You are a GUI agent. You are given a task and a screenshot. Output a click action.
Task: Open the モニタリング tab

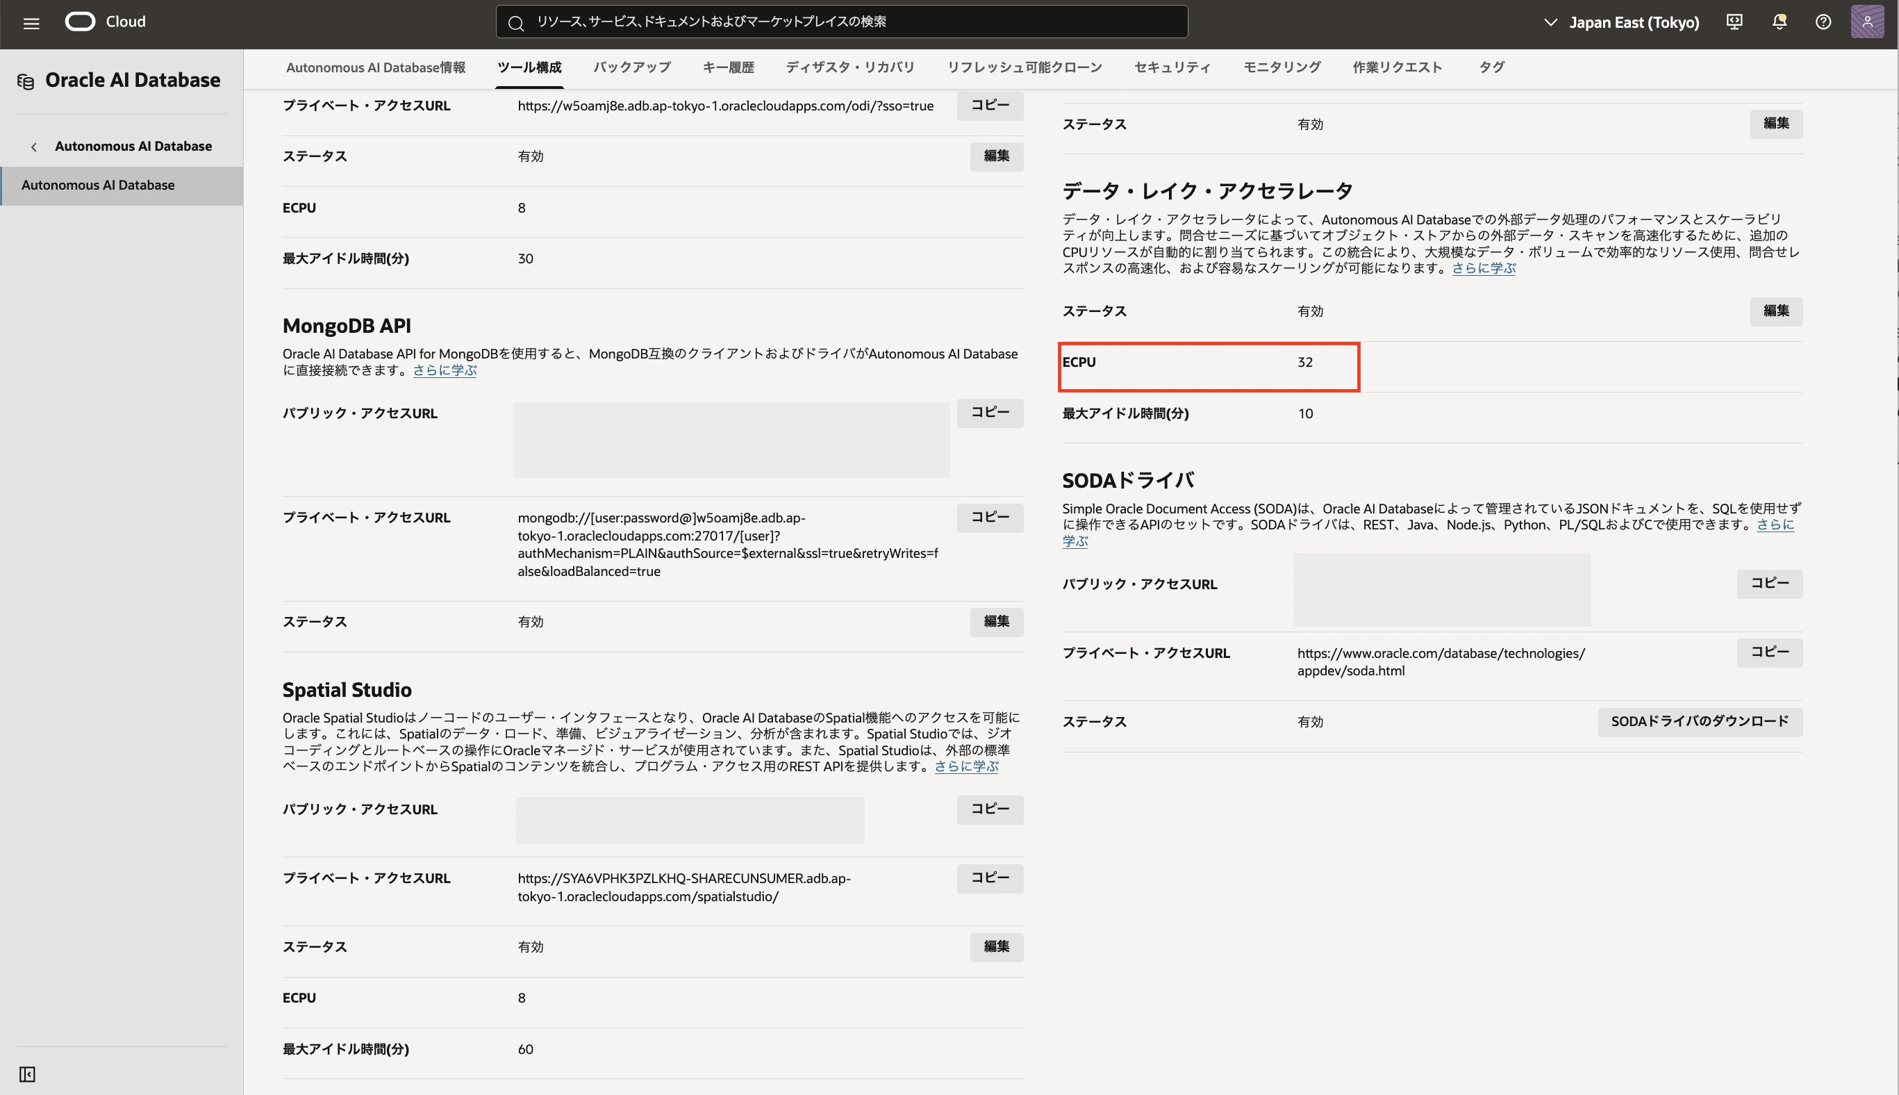[x=1282, y=67]
